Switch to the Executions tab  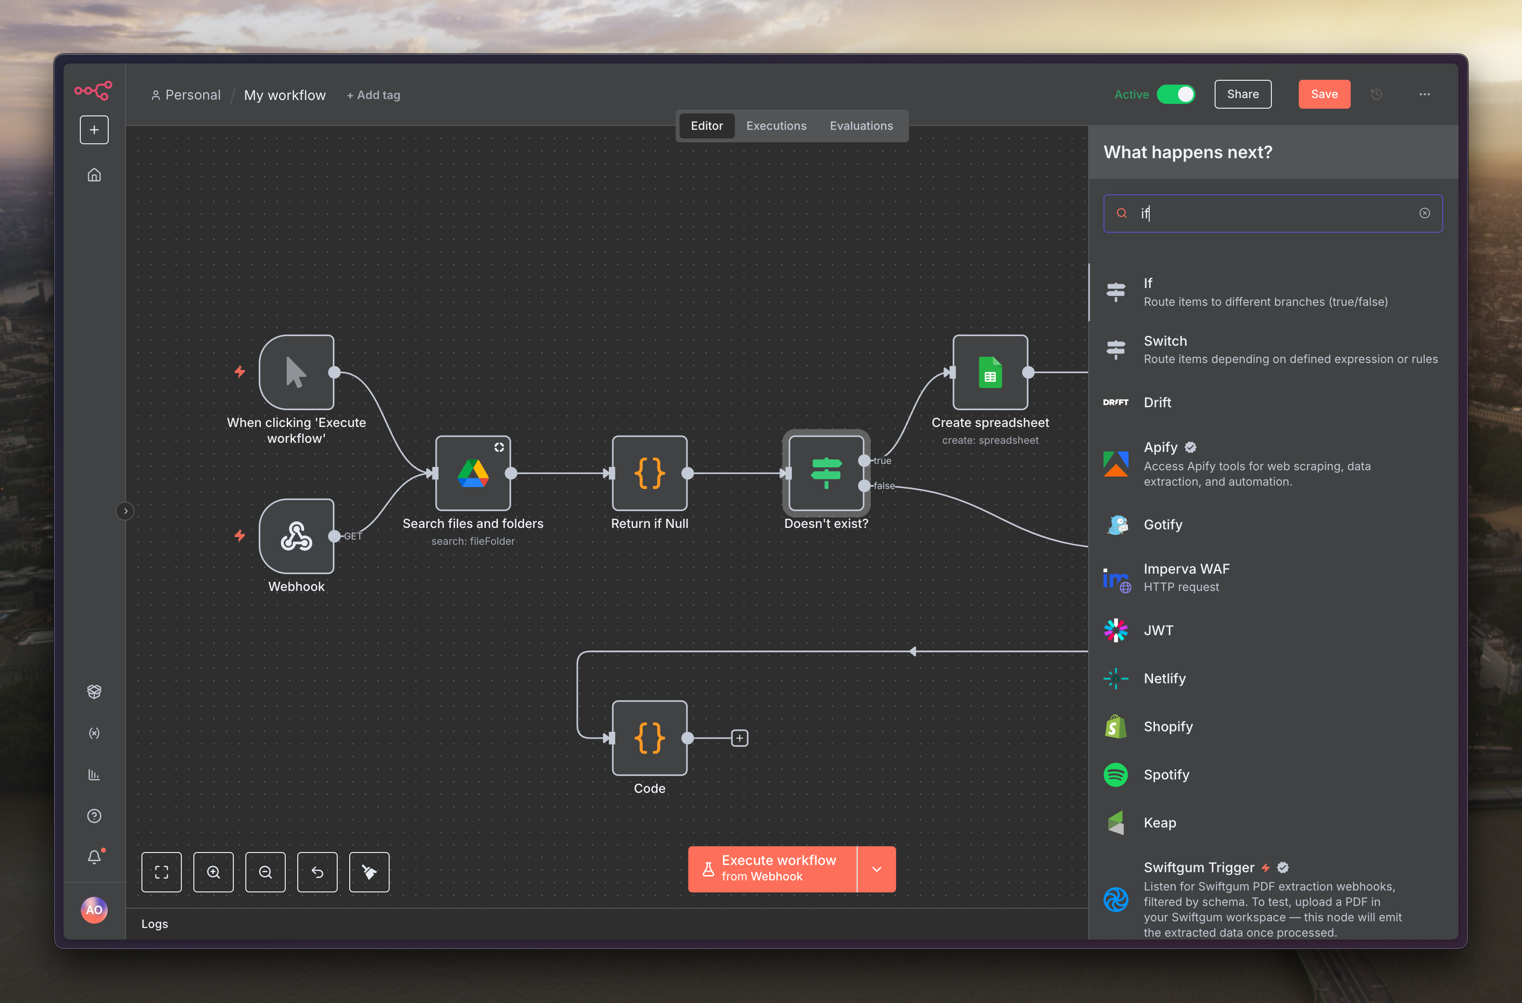776,126
